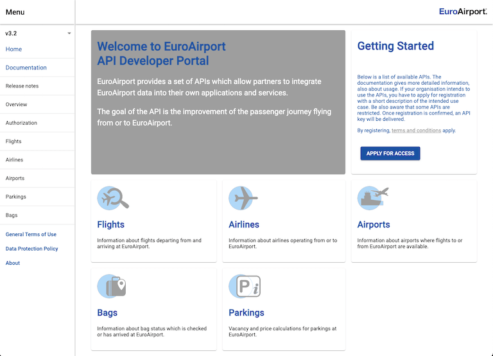Click the Parkings card heading

[246, 312]
